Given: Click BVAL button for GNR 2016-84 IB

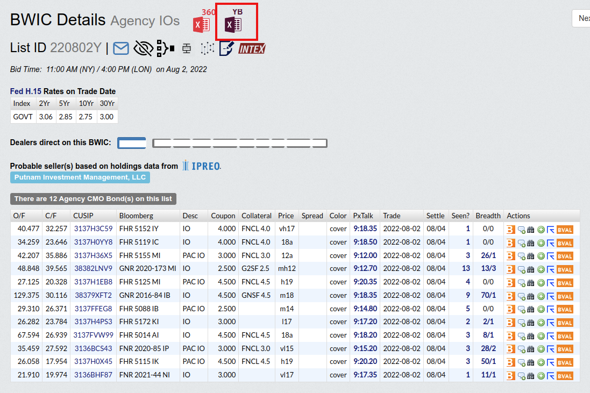Looking at the screenshot, I should point(565,296).
